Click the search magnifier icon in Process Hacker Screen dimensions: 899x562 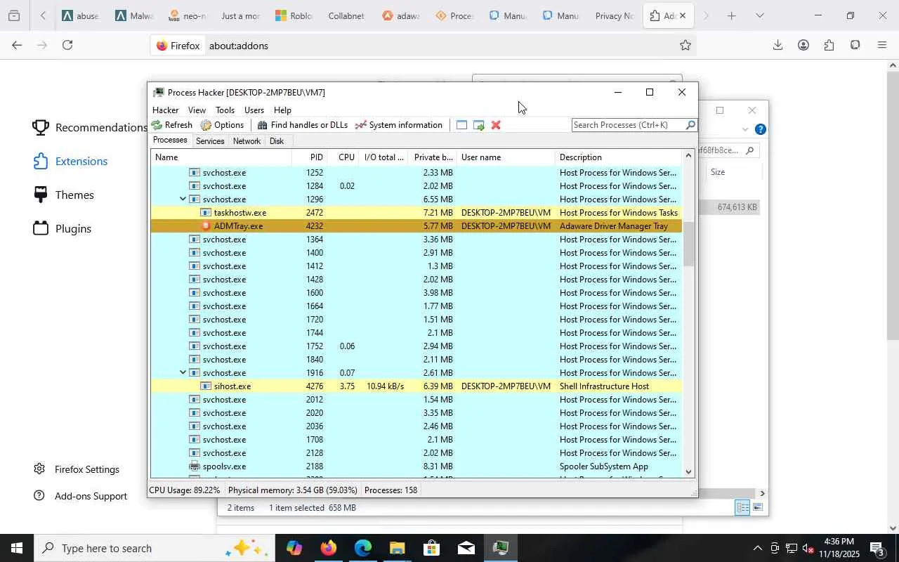690,125
